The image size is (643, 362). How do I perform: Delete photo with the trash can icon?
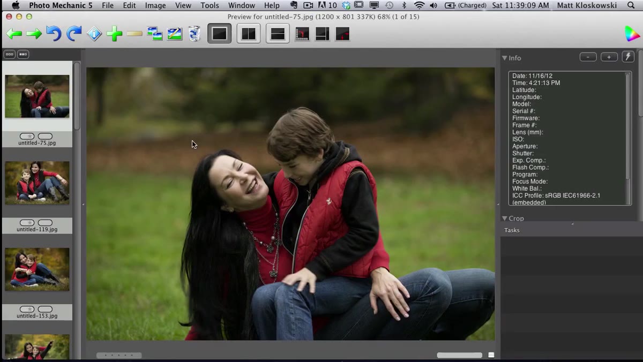pyautogui.click(x=195, y=34)
